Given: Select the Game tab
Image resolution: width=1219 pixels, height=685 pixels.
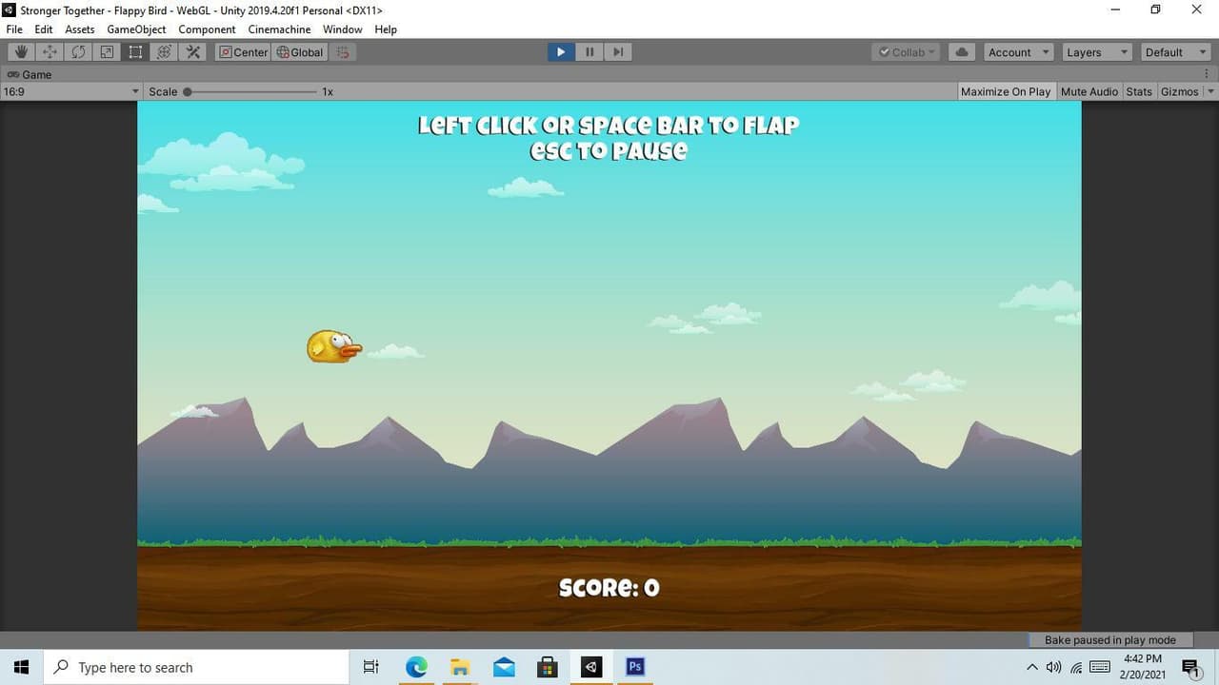Looking at the screenshot, I should 30,74.
